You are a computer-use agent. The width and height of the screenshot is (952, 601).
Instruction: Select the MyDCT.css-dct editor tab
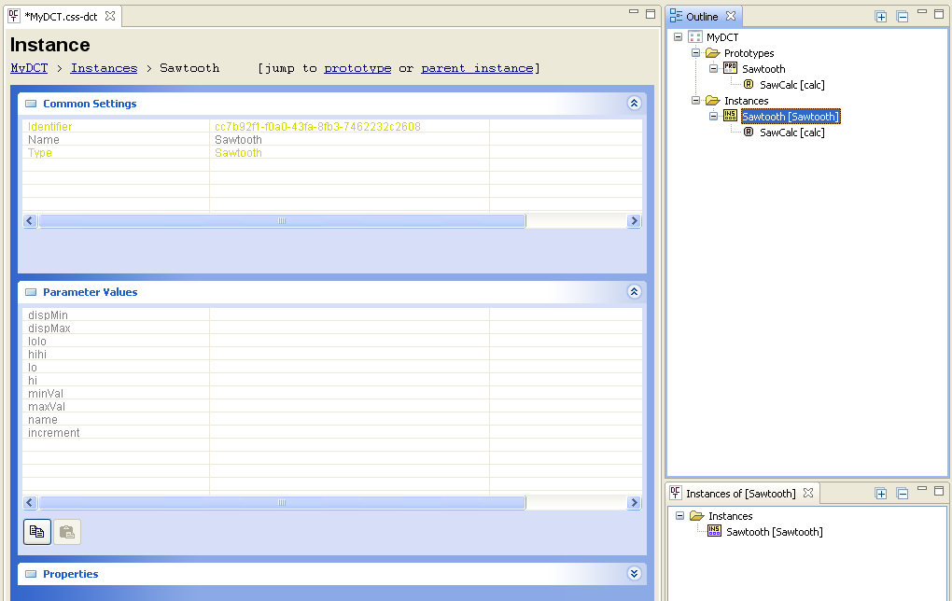point(61,17)
